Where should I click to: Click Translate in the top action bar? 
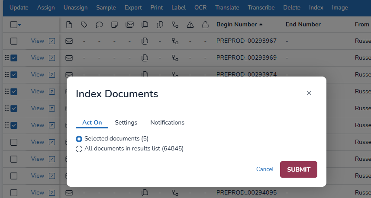click(227, 8)
